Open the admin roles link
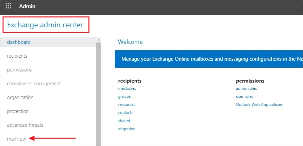This screenshot has width=303, height=146. tap(246, 88)
